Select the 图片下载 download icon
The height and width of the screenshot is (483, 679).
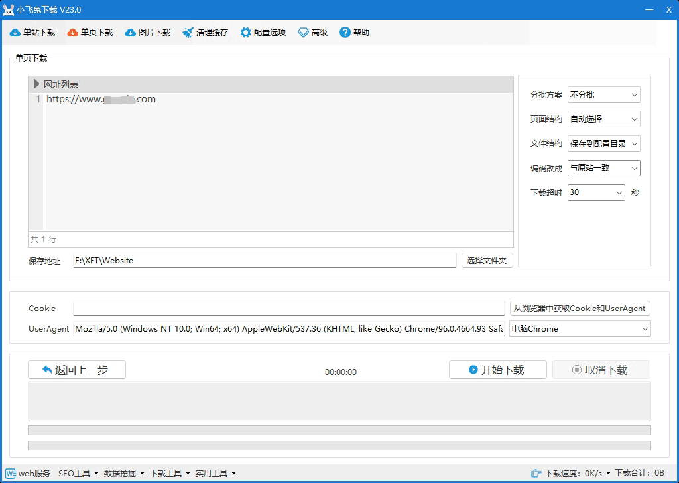(131, 33)
